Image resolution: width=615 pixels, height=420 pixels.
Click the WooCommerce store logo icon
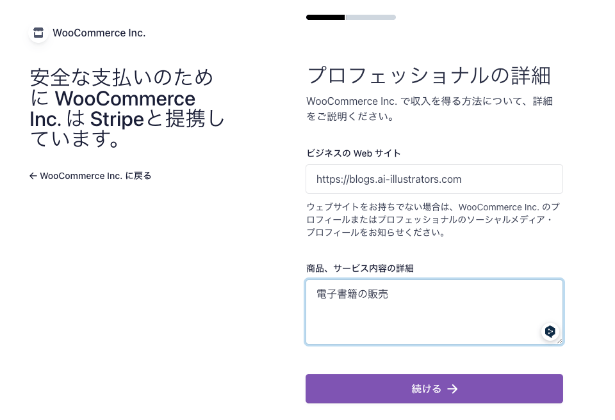coord(38,33)
